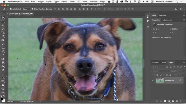Open the Layer menu
The height and width of the screenshot is (104, 186).
(49, 2)
